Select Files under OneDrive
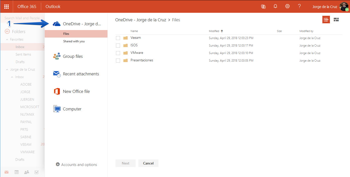The image size is (350, 177). [76, 34]
